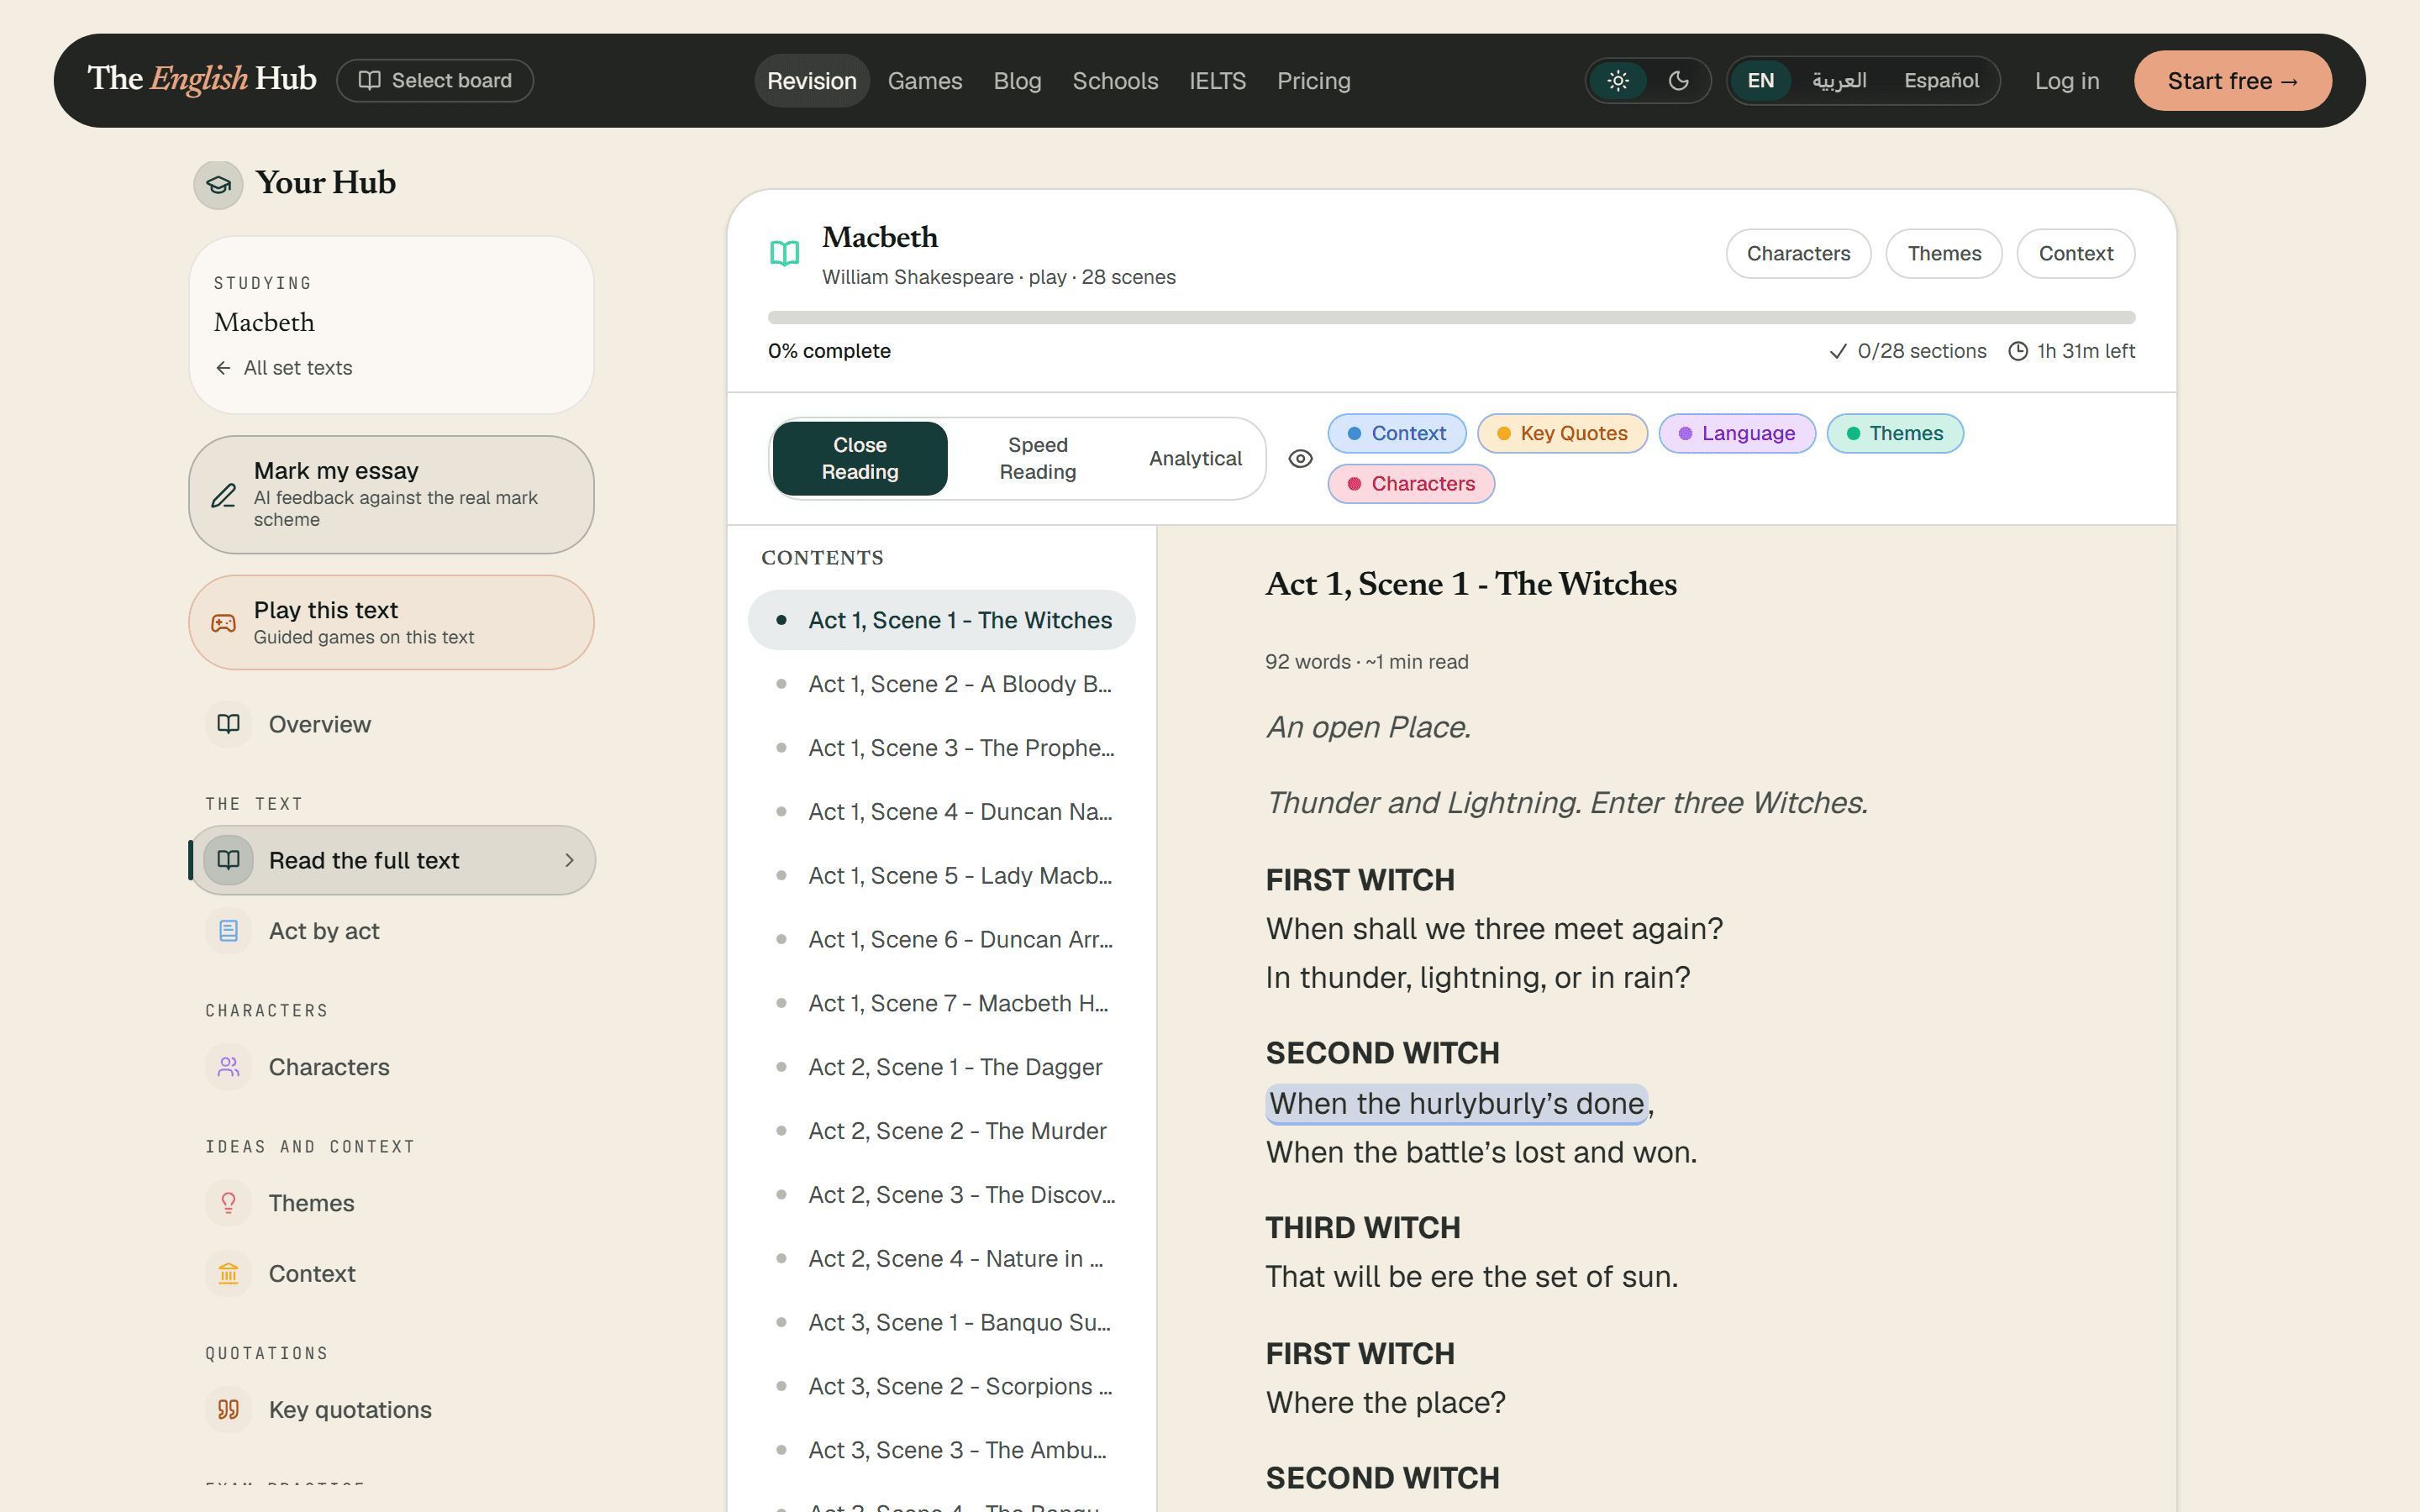Click the back arrow beside All set texts

tap(223, 368)
